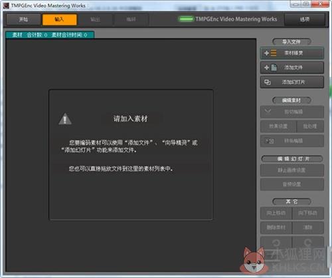Click the grayed film-frame edit icon
This screenshot has height=278, width=332.
click(x=270, y=141)
